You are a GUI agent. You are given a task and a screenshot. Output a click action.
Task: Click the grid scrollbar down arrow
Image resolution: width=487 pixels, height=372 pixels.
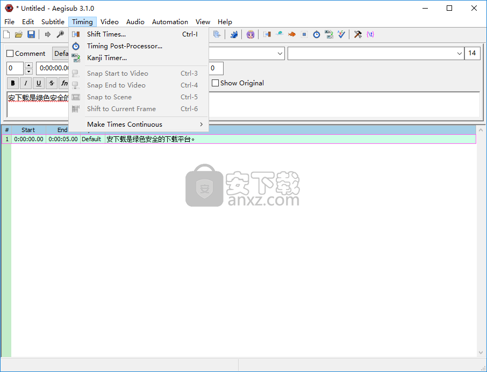click(481, 353)
